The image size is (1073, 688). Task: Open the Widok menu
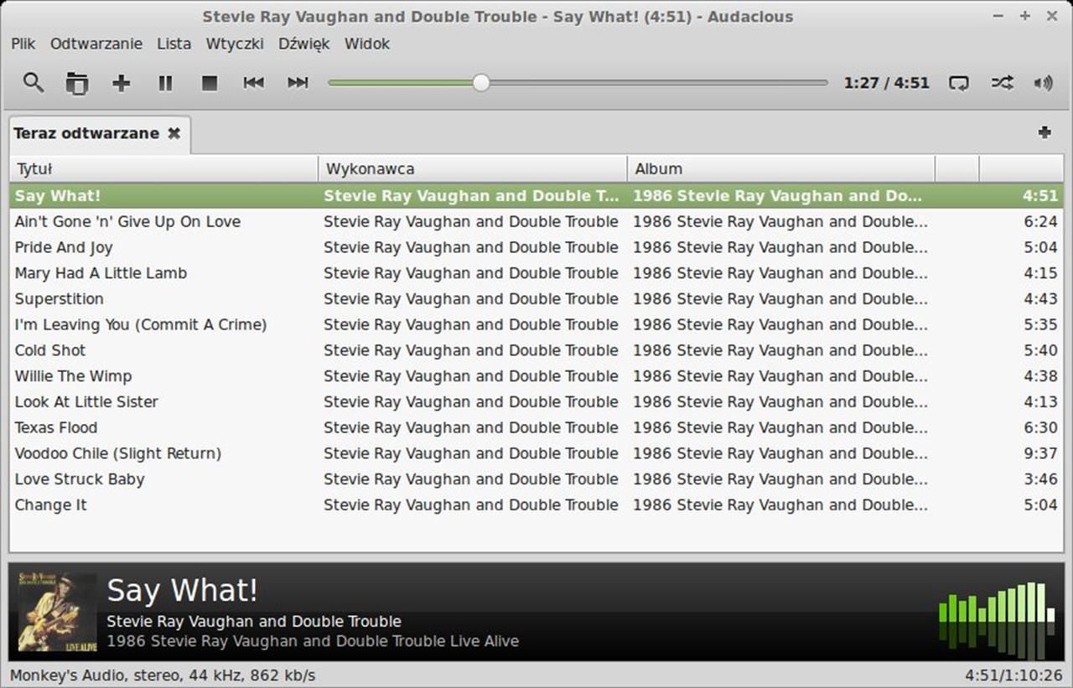coord(367,44)
